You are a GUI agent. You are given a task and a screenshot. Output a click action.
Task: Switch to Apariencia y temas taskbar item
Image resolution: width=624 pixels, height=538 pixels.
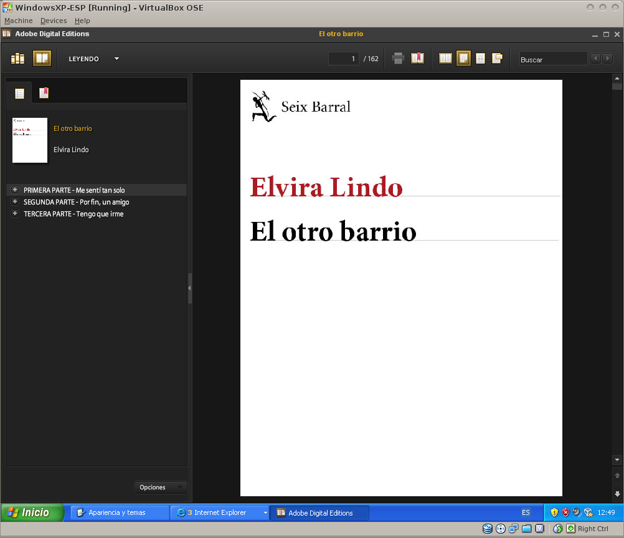point(120,512)
